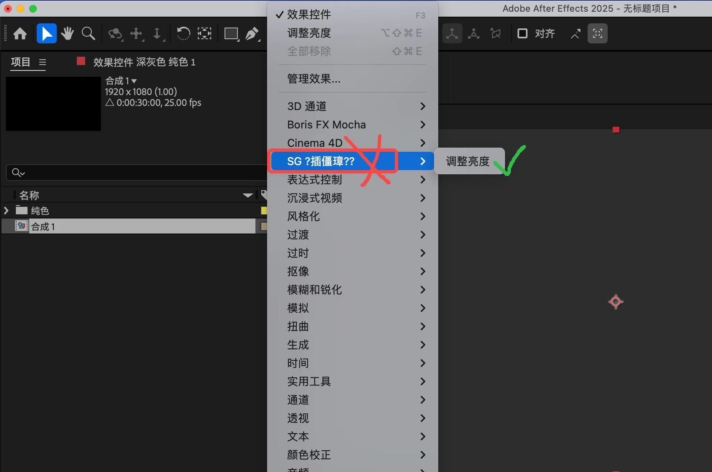This screenshot has width=712, height=472.
Task: Open the 3D 通道 submenu
Action: click(x=353, y=106)
